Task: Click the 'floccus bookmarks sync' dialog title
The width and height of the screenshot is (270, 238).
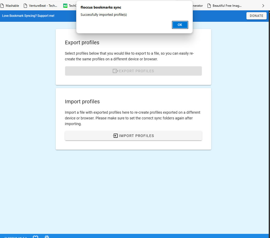Action: (101, 8)
